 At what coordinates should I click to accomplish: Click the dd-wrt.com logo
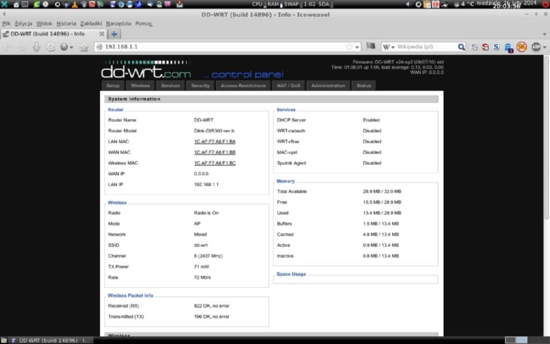point(146,70)
